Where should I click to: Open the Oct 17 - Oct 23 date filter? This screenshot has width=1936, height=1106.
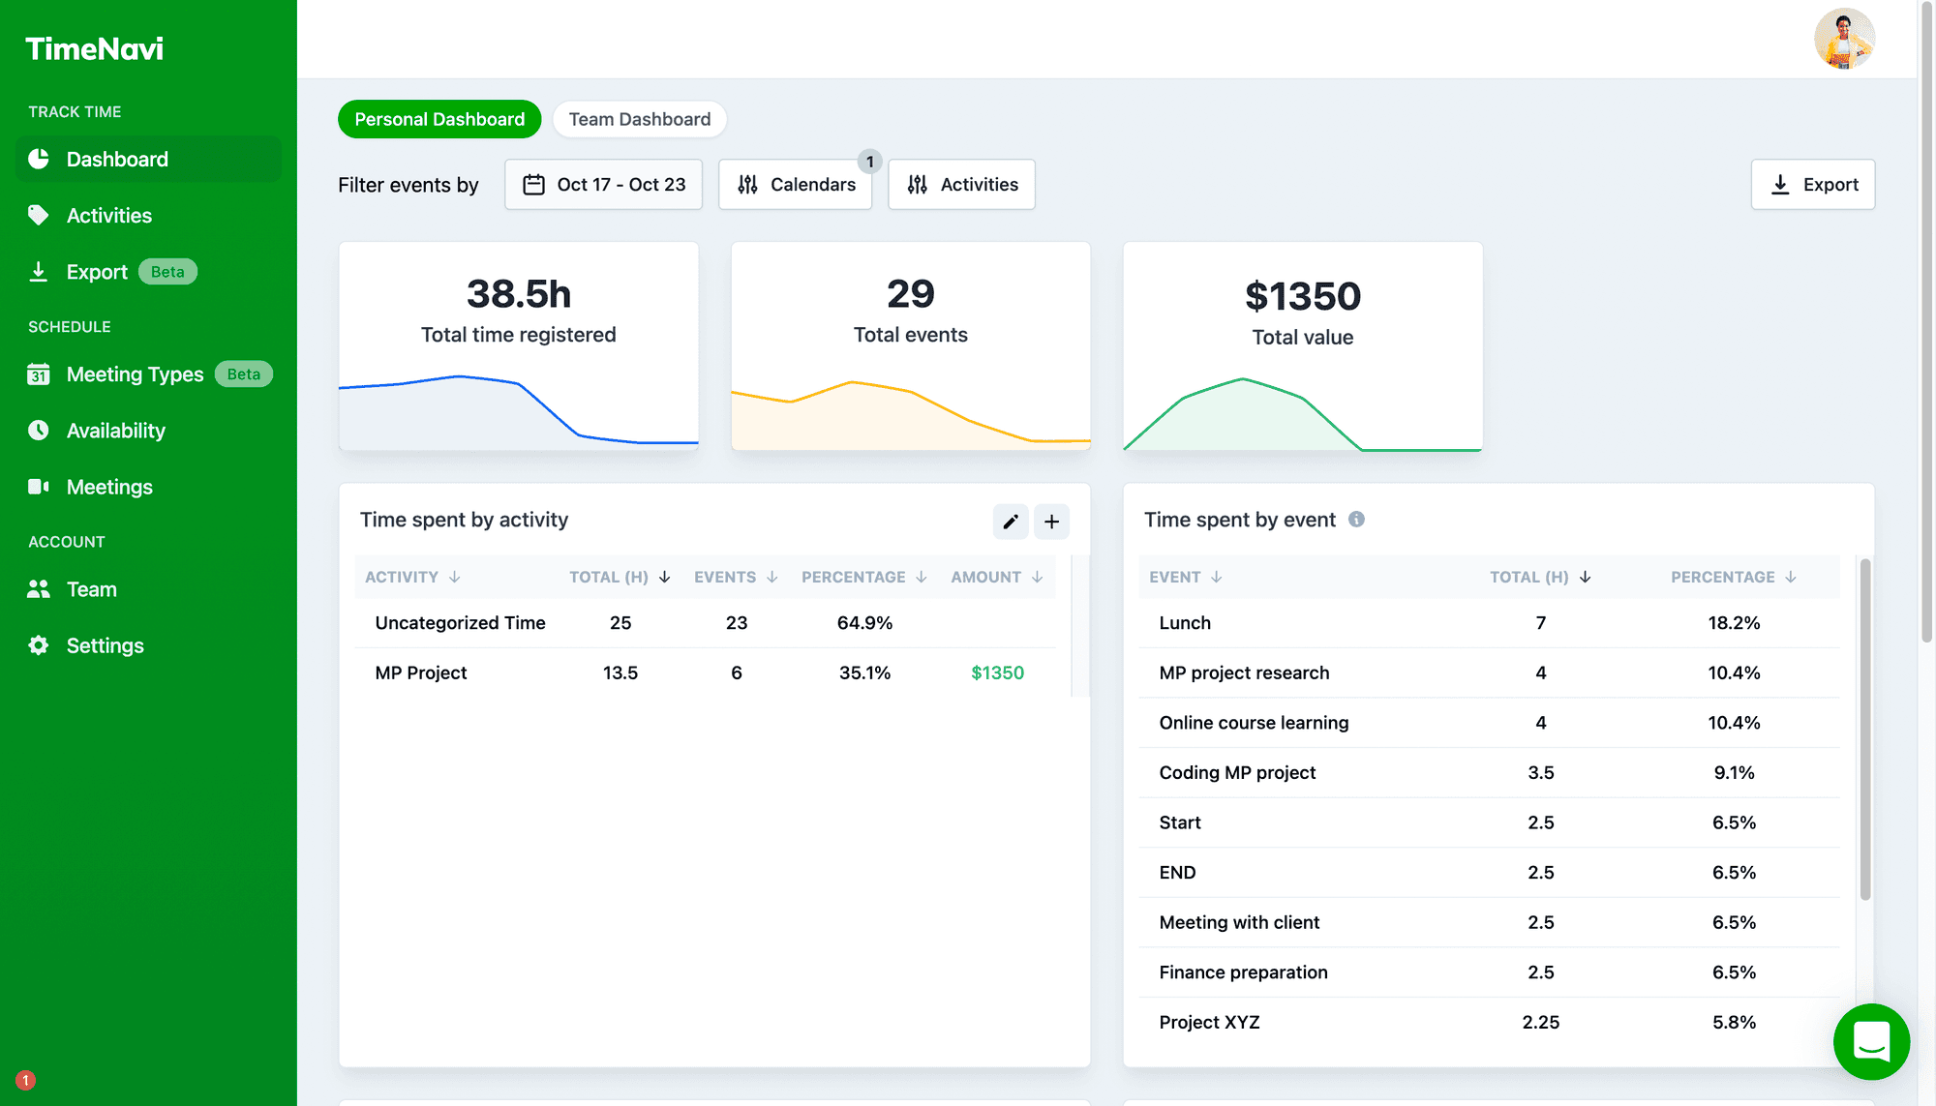pyautogui.click(x=604, y=184)
